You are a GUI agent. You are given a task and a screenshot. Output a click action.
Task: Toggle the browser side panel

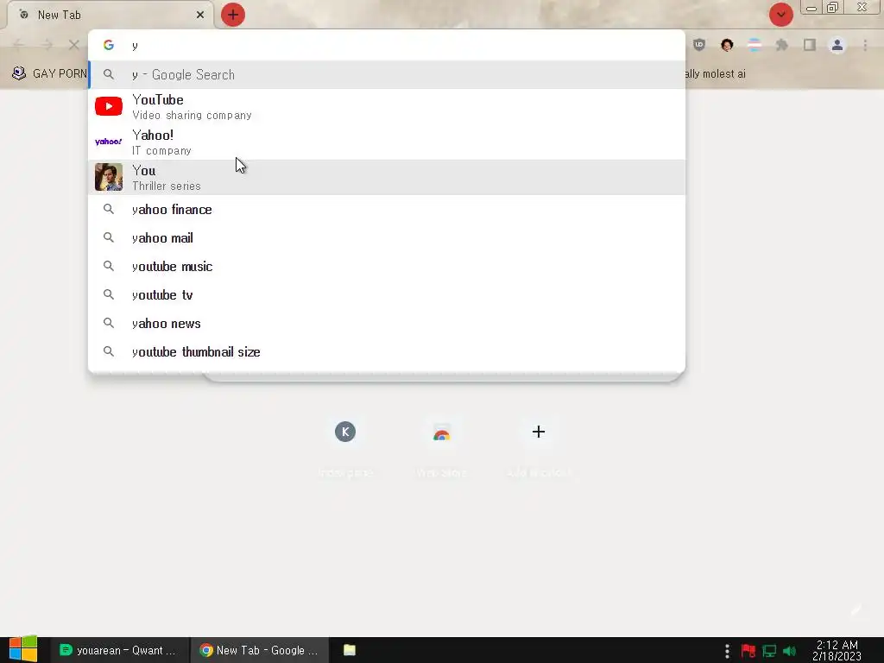[x=810, y=45]
